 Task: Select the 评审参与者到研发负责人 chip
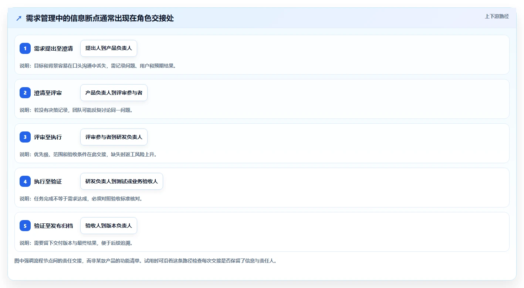click(114, 137)
